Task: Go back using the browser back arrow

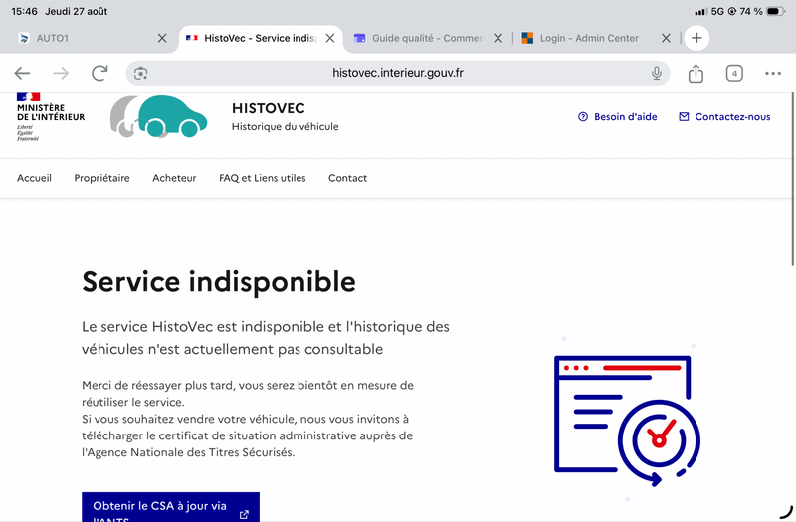Action: coord(22,73)
